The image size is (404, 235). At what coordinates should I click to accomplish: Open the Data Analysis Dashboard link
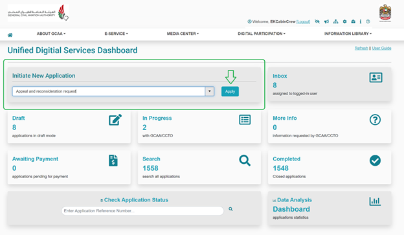click(x=291, y=209)
